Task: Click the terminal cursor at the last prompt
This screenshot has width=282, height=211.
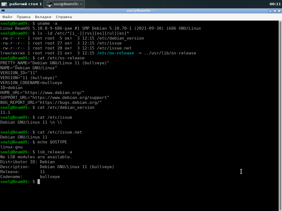Action: point(39,182)
